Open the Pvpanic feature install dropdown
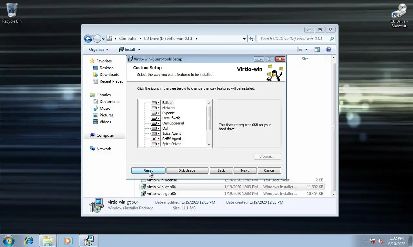Image resolution: width=413 pixels, height=247 pixels. (156, 113)
